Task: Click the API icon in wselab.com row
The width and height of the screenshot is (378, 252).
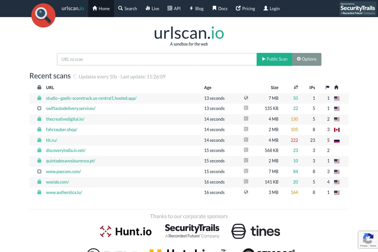Action: click(246, 181)
